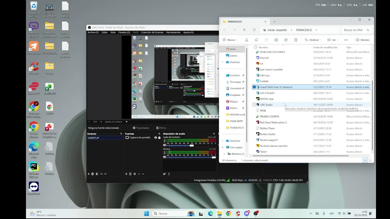Open the OBS icon on the taskbar
The height and width of the screenshot is (219, 390).
(256, 214)
